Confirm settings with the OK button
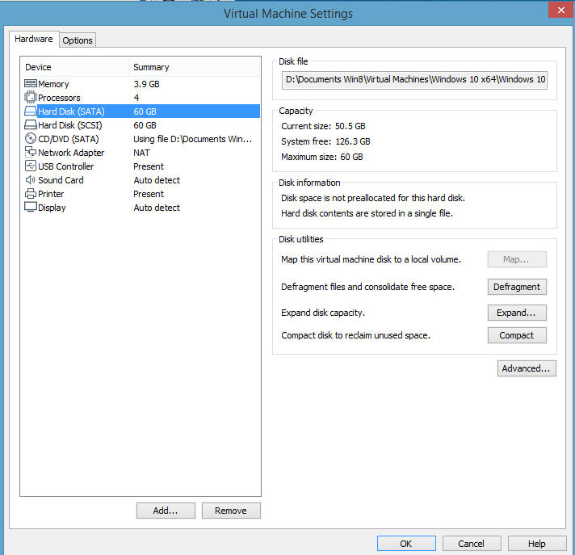575x555 pixels. pyautogui.click(x=405, y=544)
